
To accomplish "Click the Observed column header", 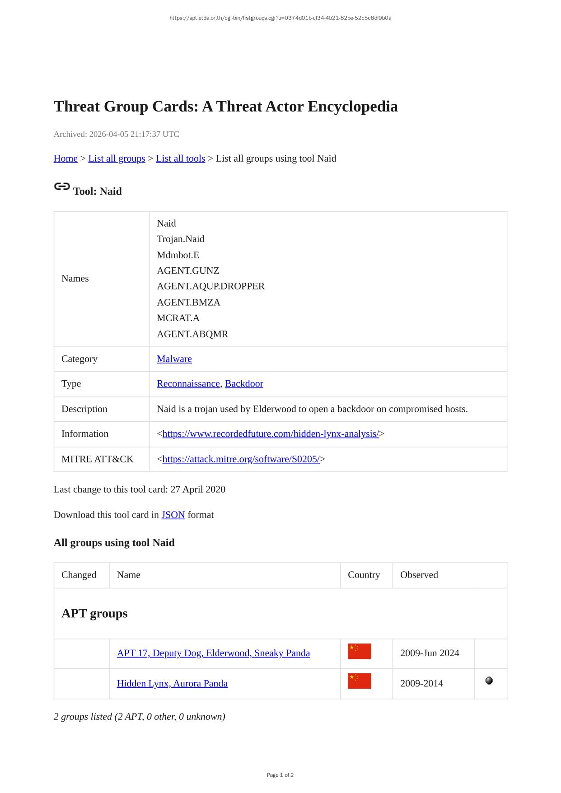I will 419,575.
